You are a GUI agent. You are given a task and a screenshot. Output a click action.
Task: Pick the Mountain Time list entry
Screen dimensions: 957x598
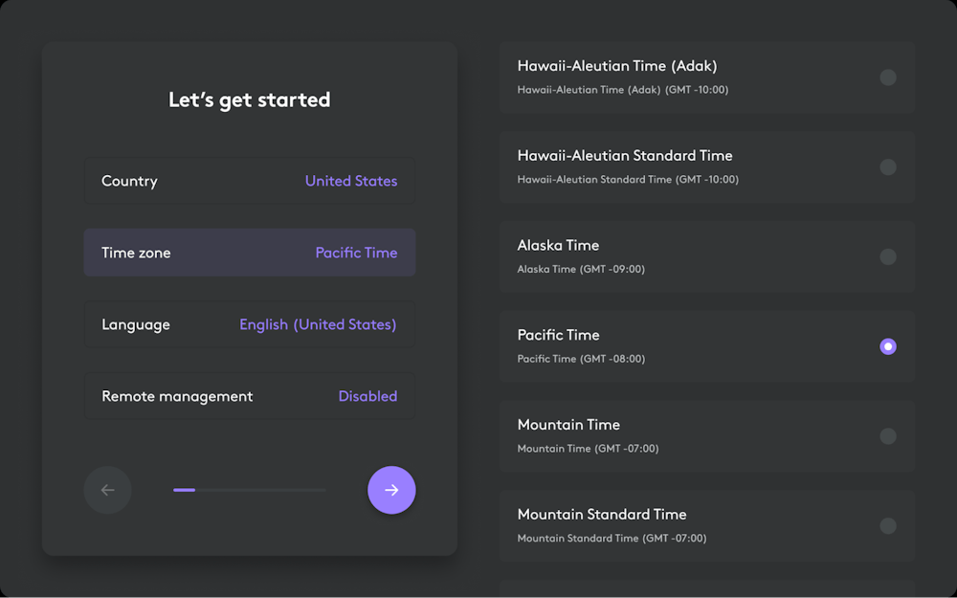(x=670, y=436)
